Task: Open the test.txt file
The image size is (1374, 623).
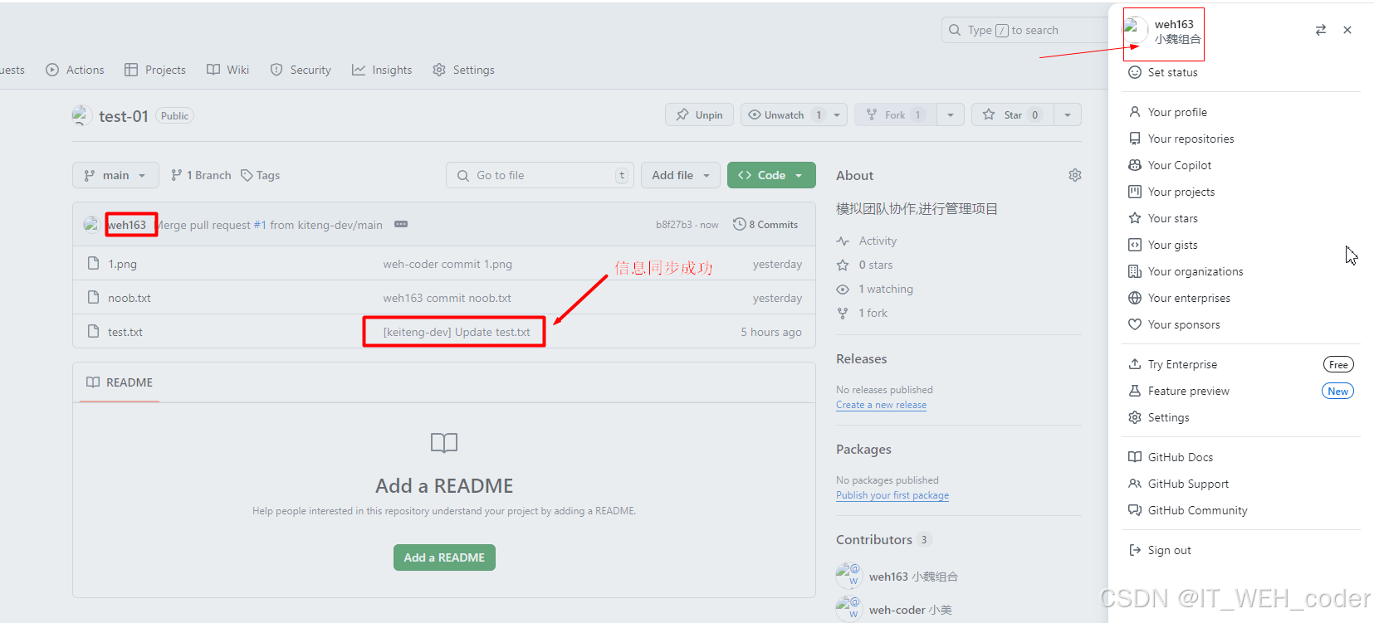Action: [x=125, y=332]
